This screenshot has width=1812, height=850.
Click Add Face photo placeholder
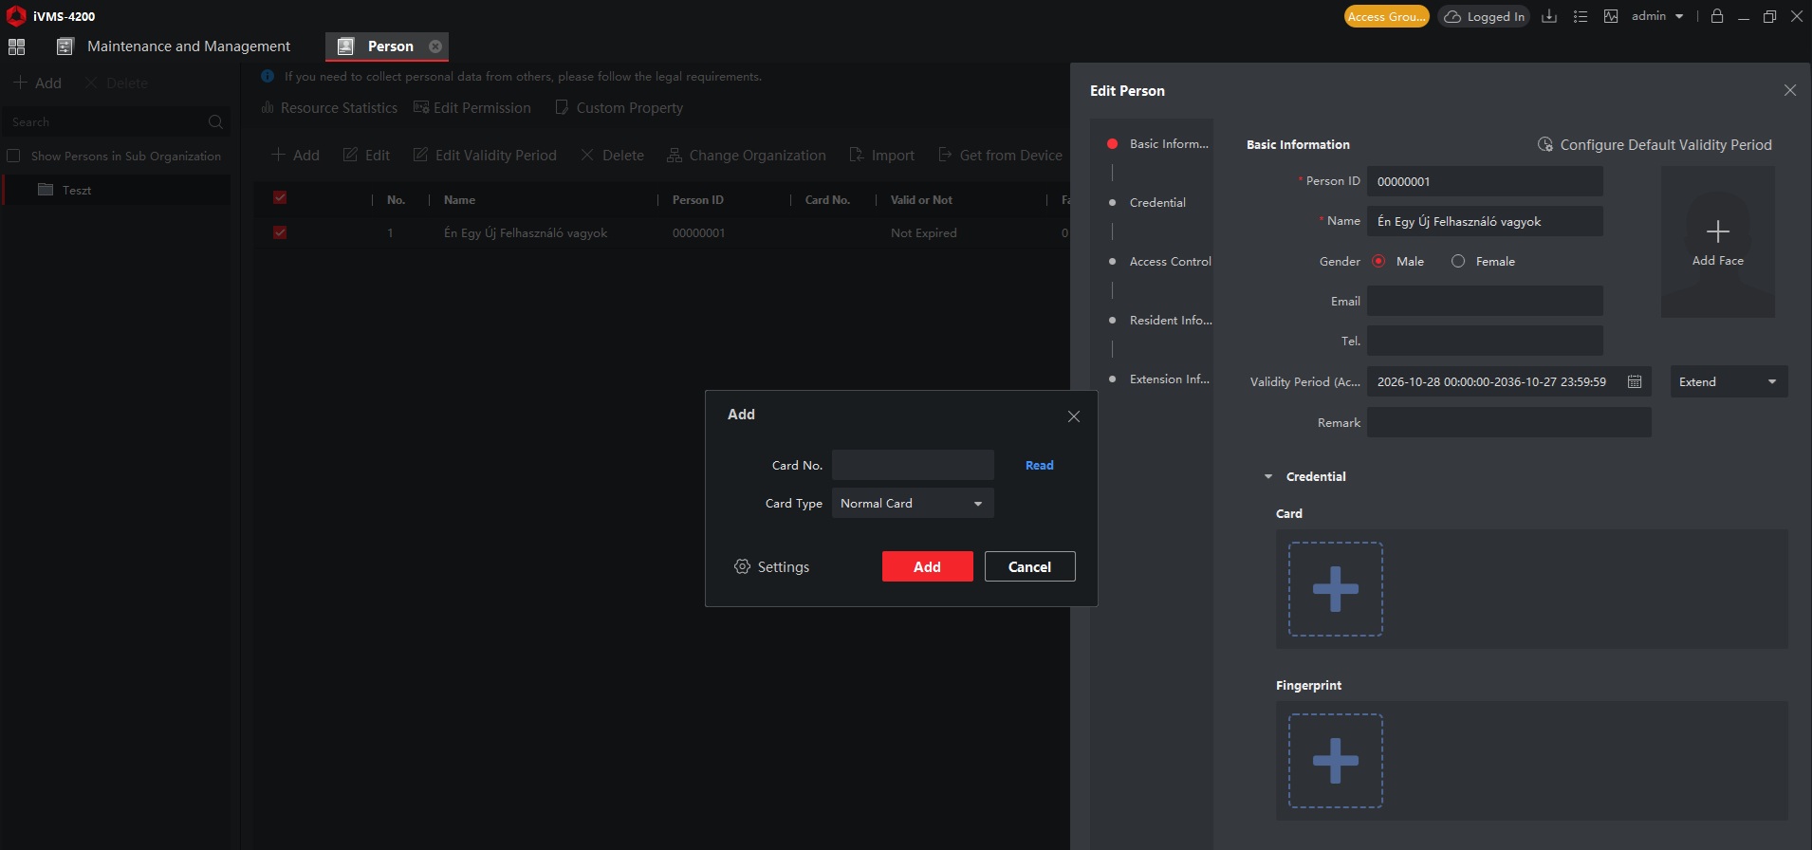(1718, 242)
